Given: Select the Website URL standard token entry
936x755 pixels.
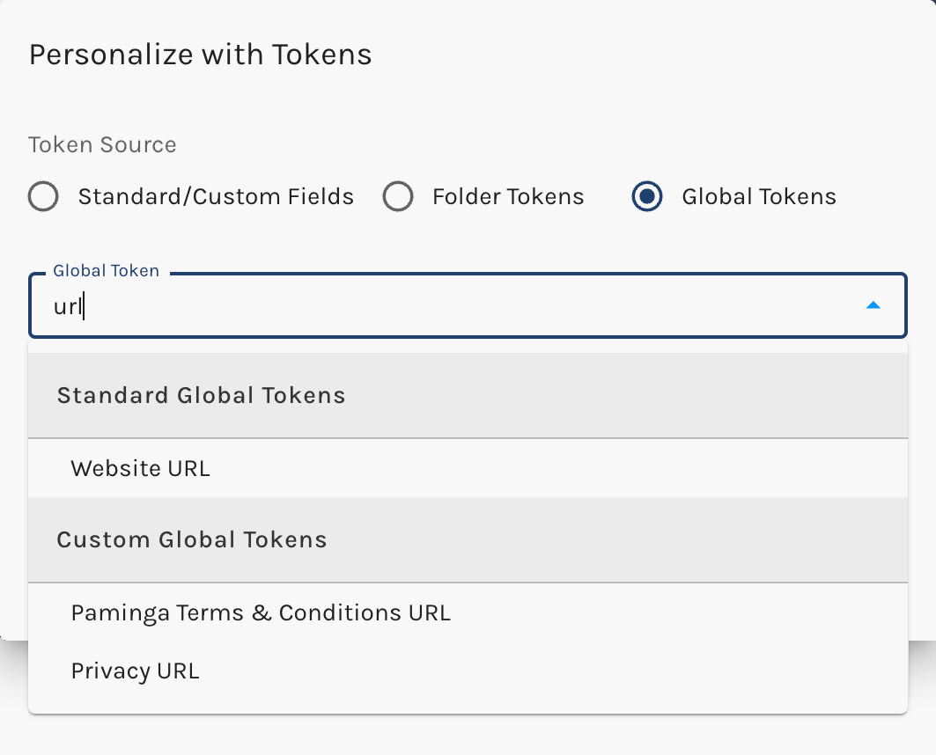Looking at the screenshot, I should point(140,468).
